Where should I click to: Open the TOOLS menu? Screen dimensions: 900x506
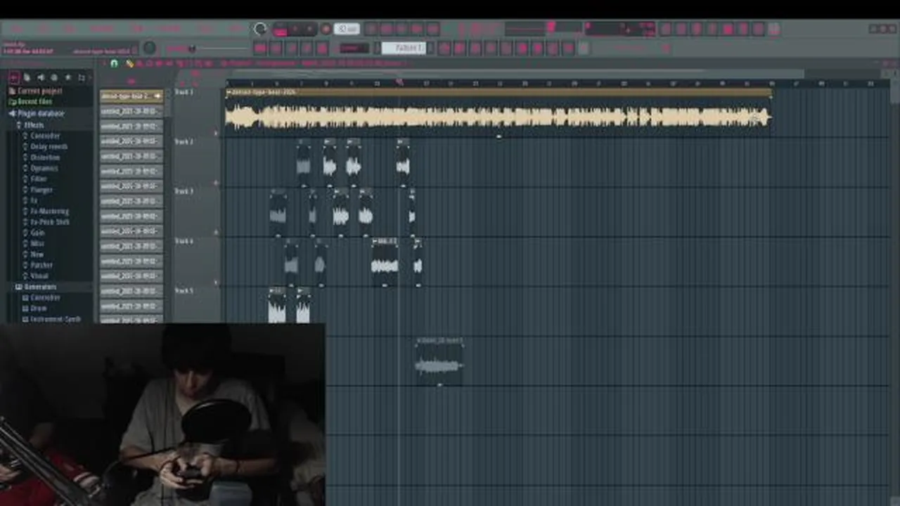205,29
